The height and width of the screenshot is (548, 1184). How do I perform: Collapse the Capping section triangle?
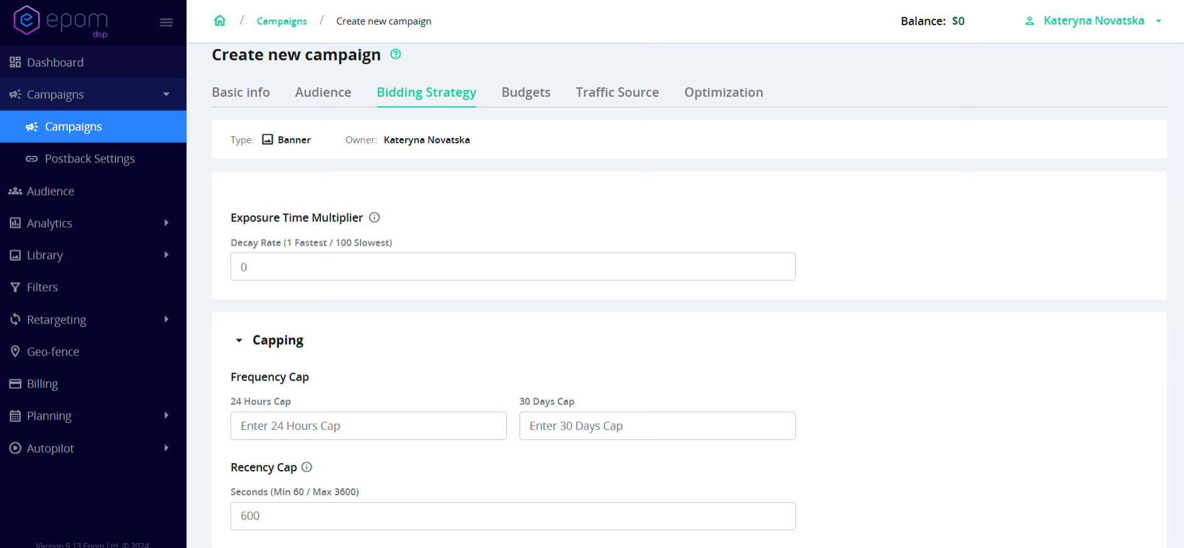(239, 341)
